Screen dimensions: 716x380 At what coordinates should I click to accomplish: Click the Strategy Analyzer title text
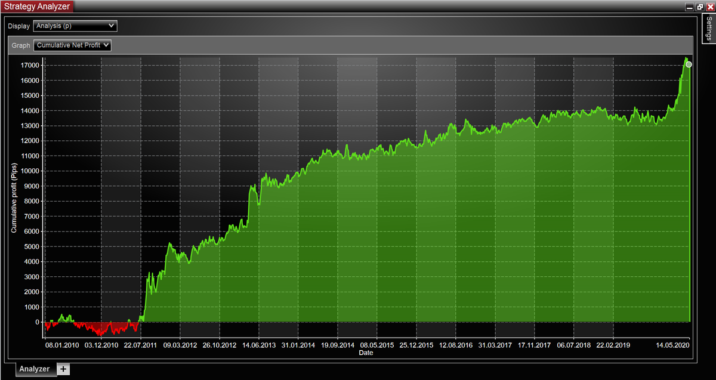click(36, 7)
